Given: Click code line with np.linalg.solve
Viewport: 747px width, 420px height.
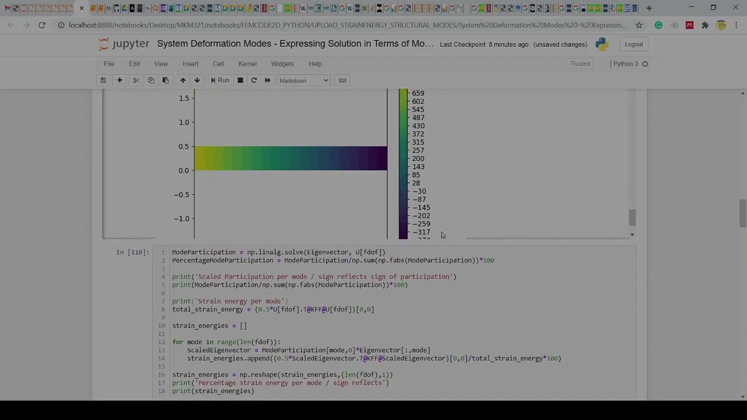Looking at the screenshot, I should (279, 252).
